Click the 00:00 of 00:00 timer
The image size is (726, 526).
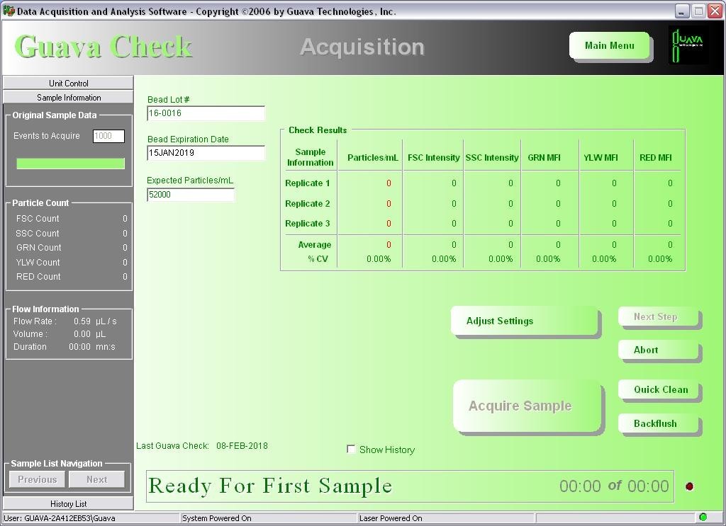[614, 486]
